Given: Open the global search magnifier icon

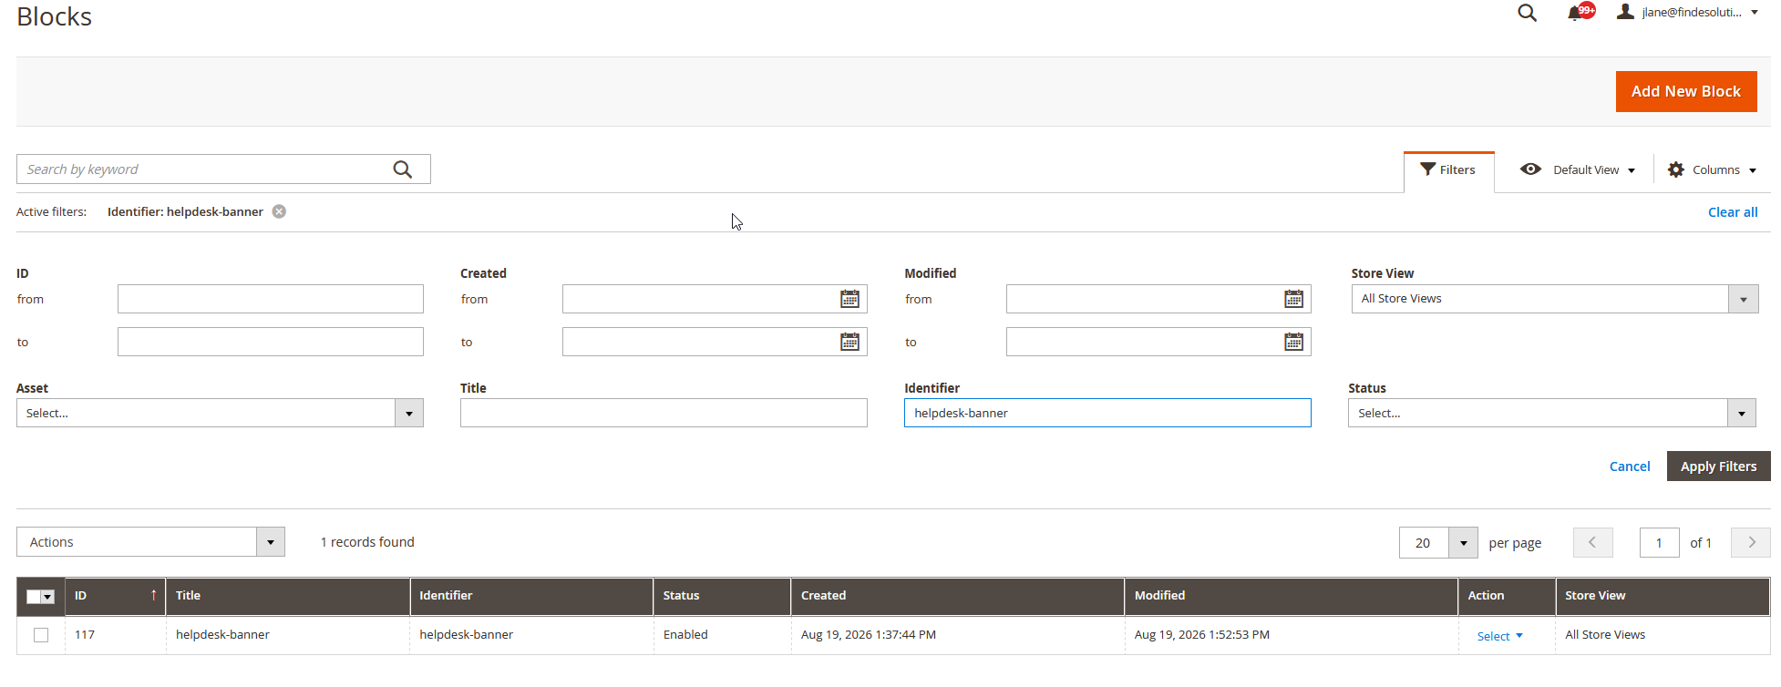Looking at the screenshot, I should 1527,13.
